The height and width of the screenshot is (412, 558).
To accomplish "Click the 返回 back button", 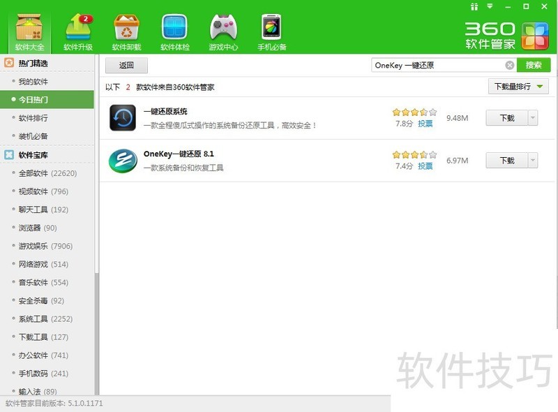I will pos(126,65).
